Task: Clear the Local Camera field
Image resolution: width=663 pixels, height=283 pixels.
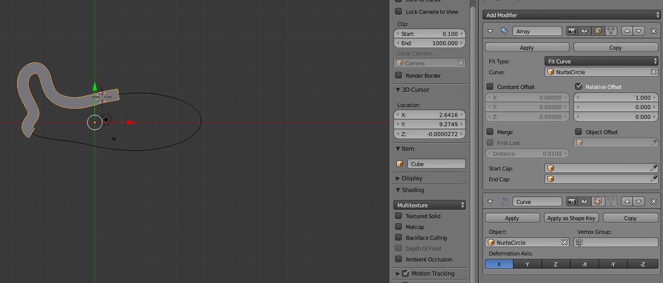Action: pyautogui.click(x=461, y=63)
